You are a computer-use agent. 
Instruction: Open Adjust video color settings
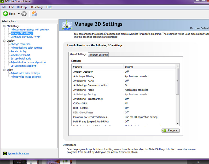(x=25, y=73)
